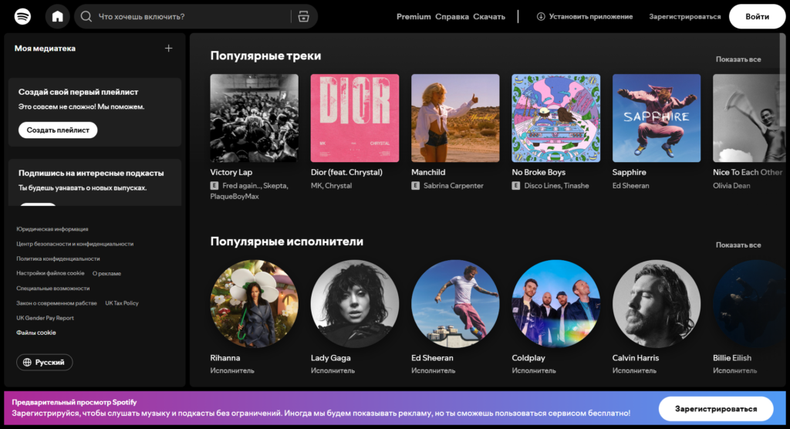Image resolution: width=790 pixels, height=429 pixels.
Task: Click Создать плейлист button
Action: click(58, 130)
